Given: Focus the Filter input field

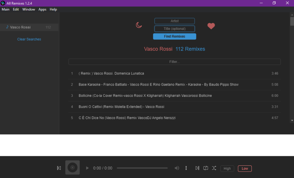Looking at the screenshot, I should (x=175, y=62).
